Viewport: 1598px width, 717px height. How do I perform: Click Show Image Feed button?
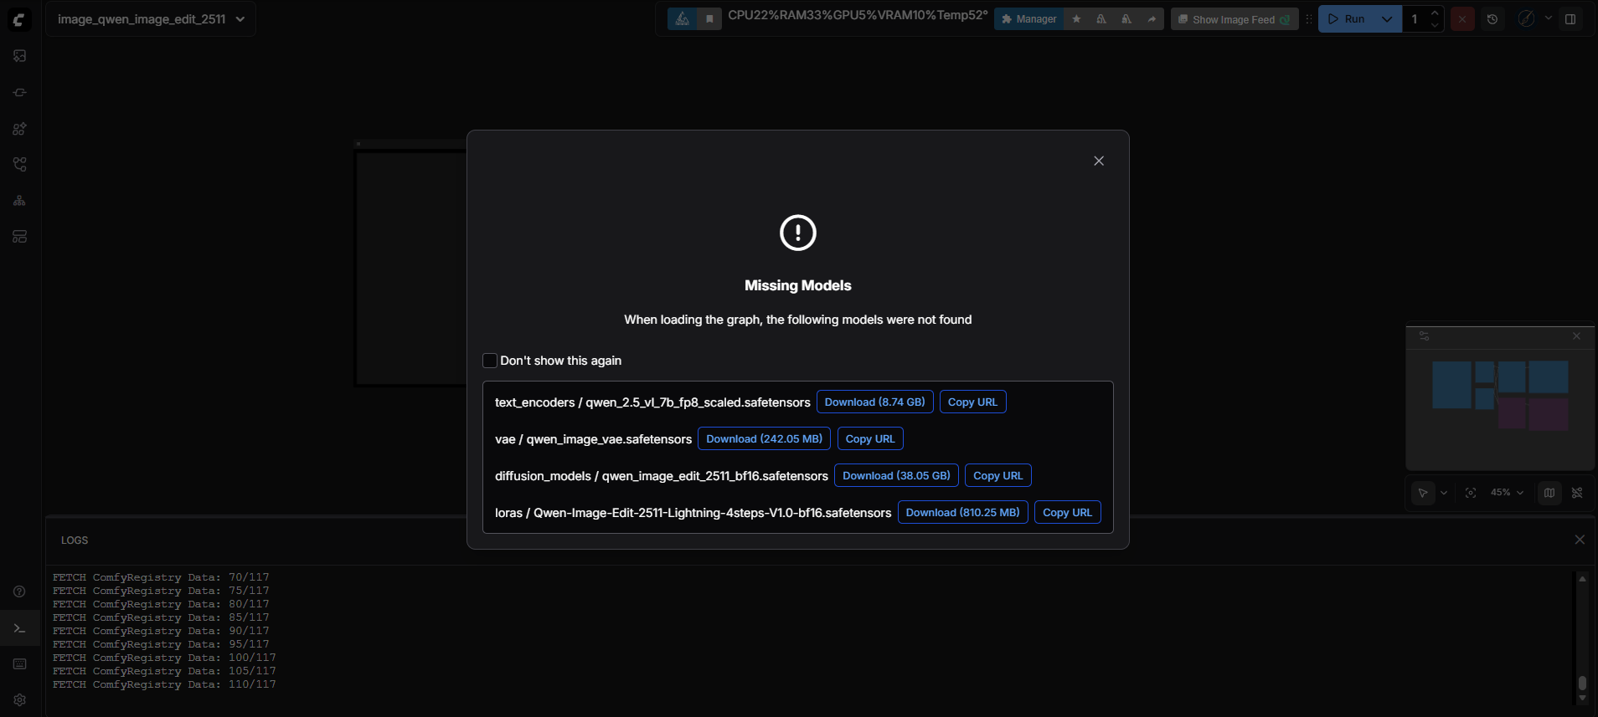click(x=1234, y=19)
